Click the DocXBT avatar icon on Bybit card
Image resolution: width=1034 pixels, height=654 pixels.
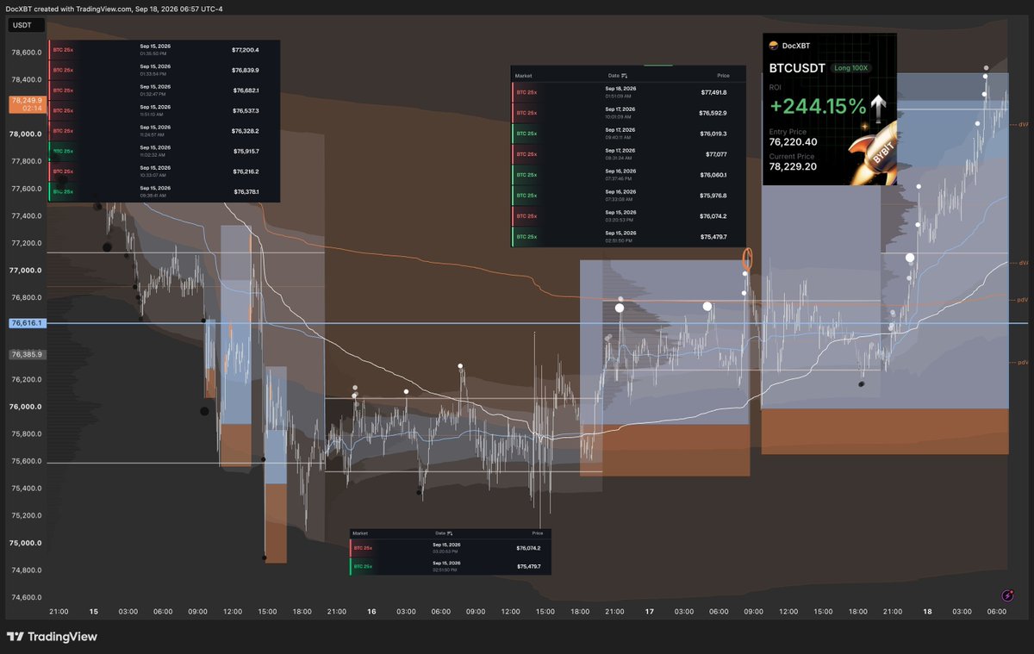tap(773, 46)
